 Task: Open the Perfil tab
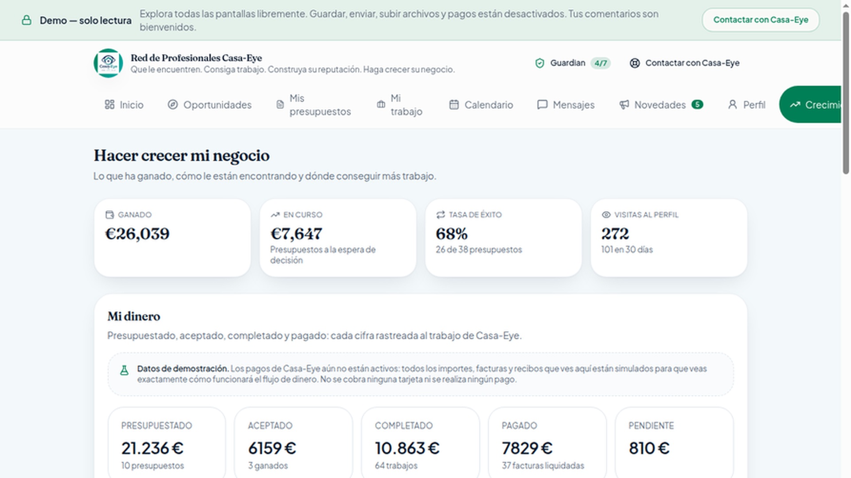(747, 105)
